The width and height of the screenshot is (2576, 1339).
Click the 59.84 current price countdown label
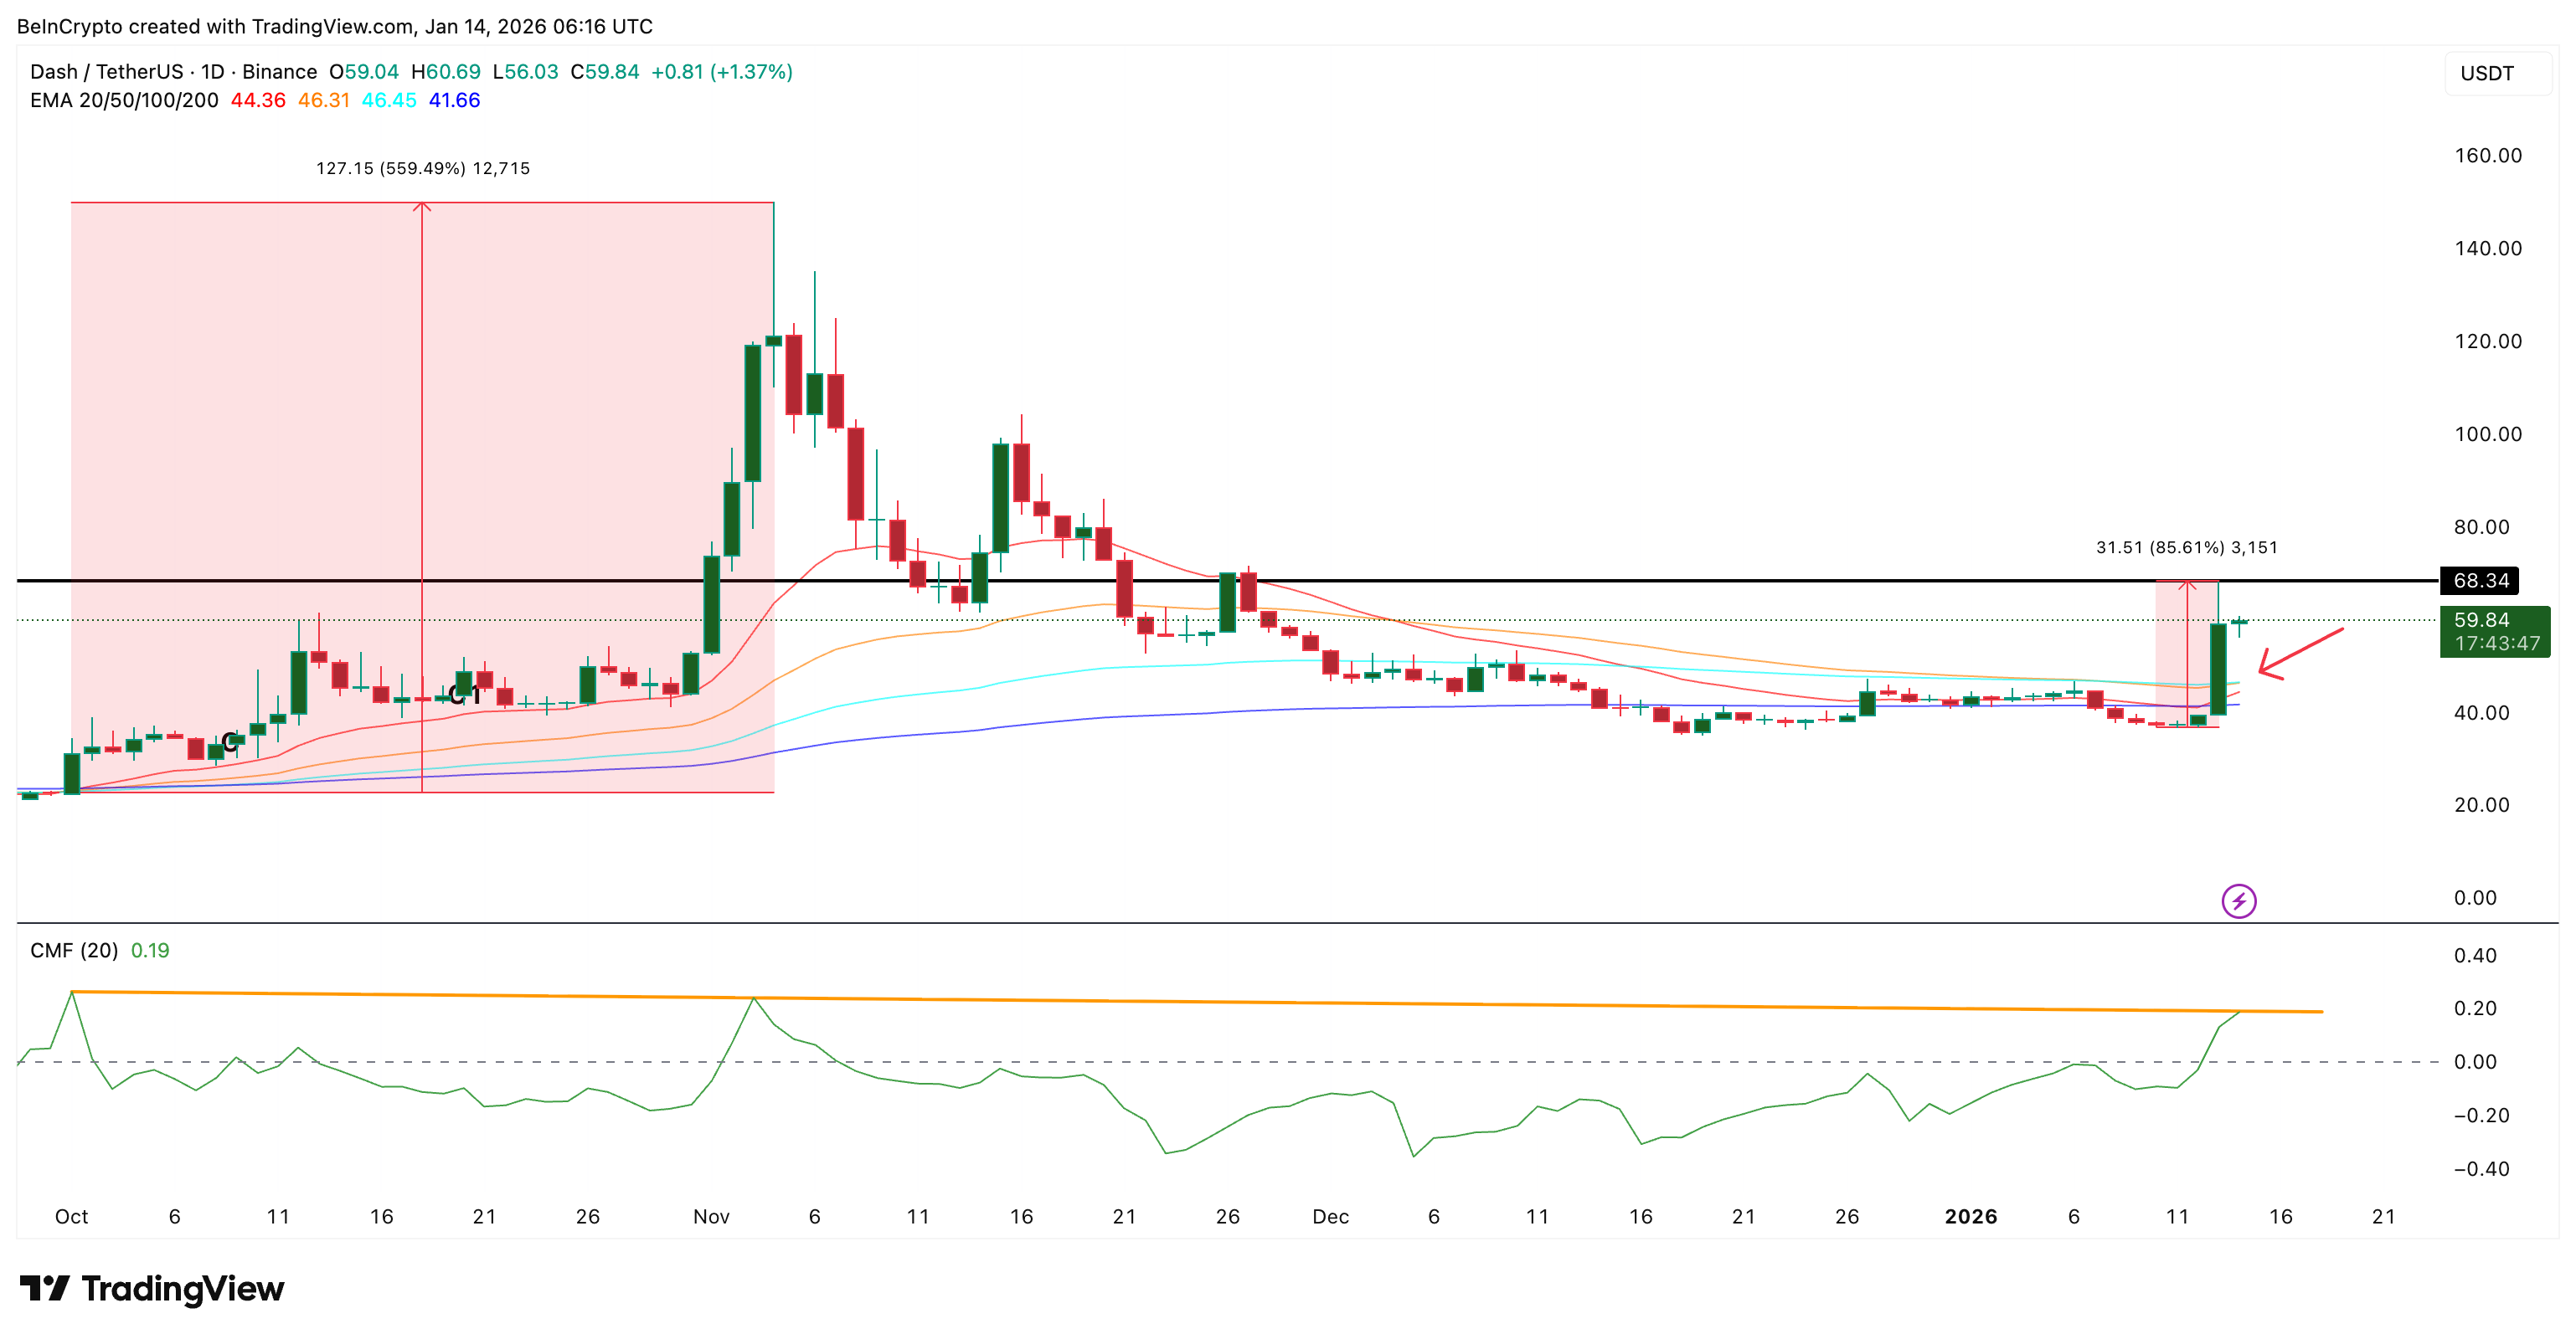(x=2494, y=632)
